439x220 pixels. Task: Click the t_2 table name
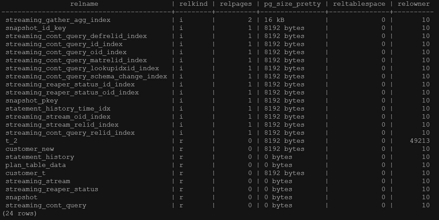pyautogui.click(x=11, y=141)
